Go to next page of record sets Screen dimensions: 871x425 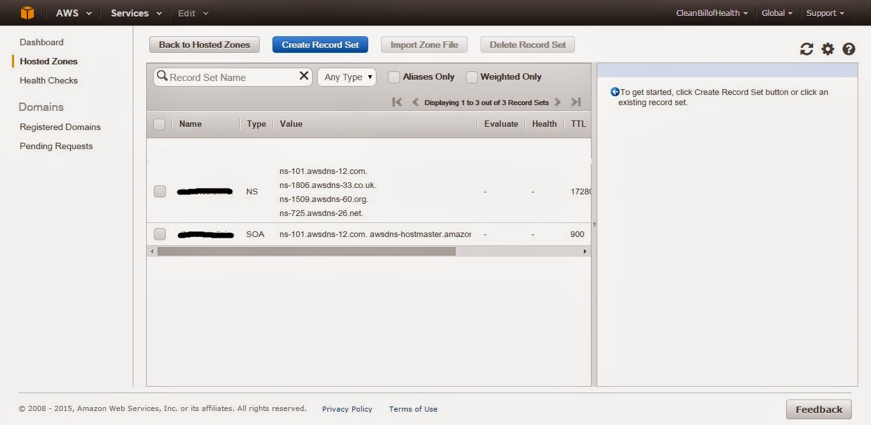pyautogui.click(x=557, y=102)
